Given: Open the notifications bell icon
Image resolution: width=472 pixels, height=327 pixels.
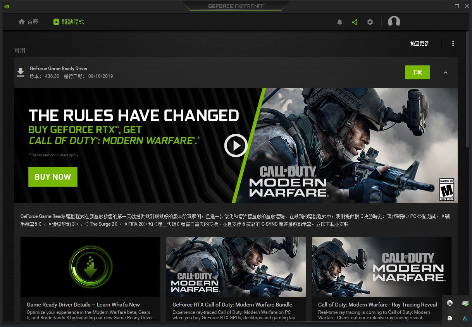Looking at the screenshot, I should [340, 22].
